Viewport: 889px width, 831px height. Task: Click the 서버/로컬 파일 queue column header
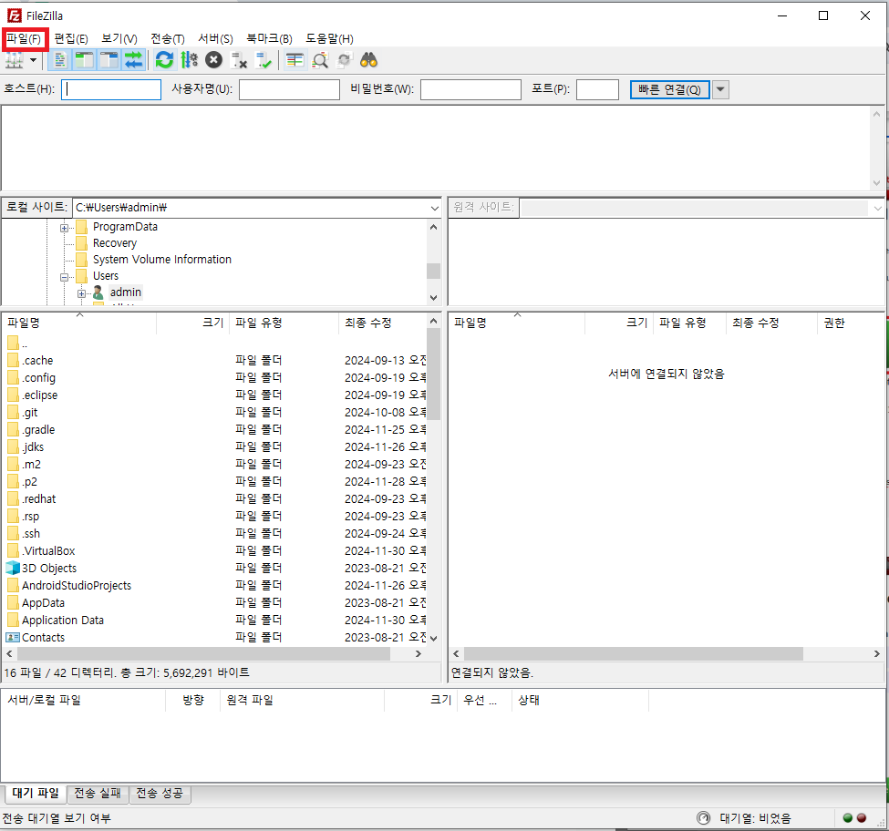[84, 700]
